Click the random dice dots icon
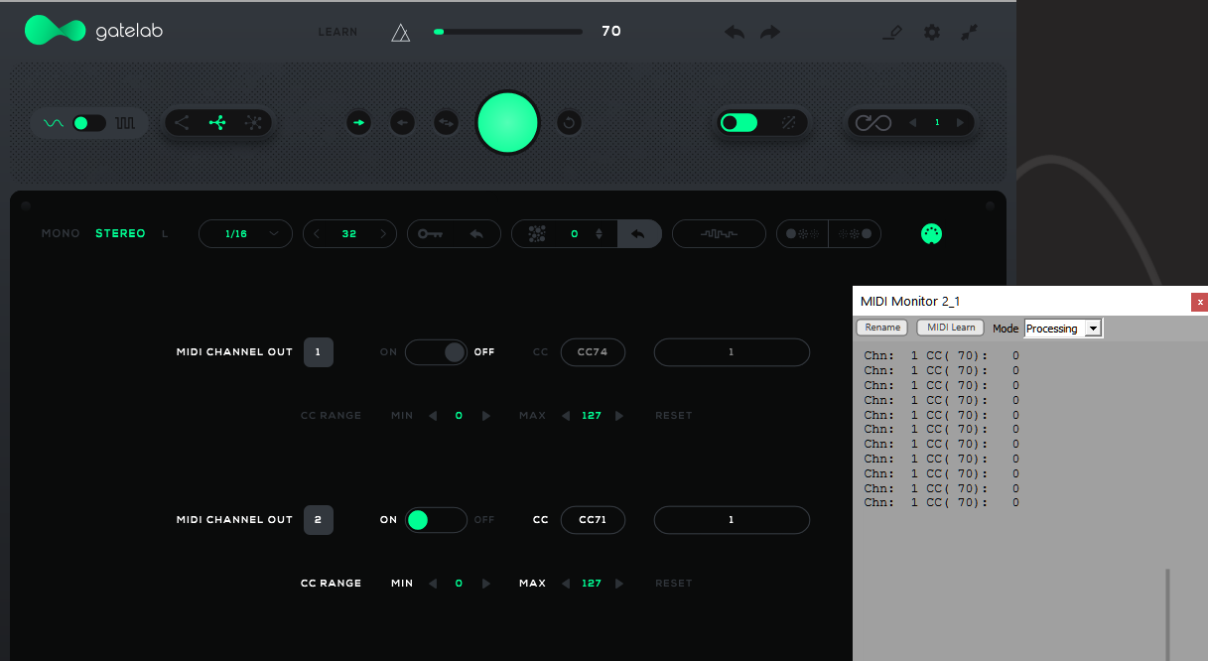 click(537, 234)
